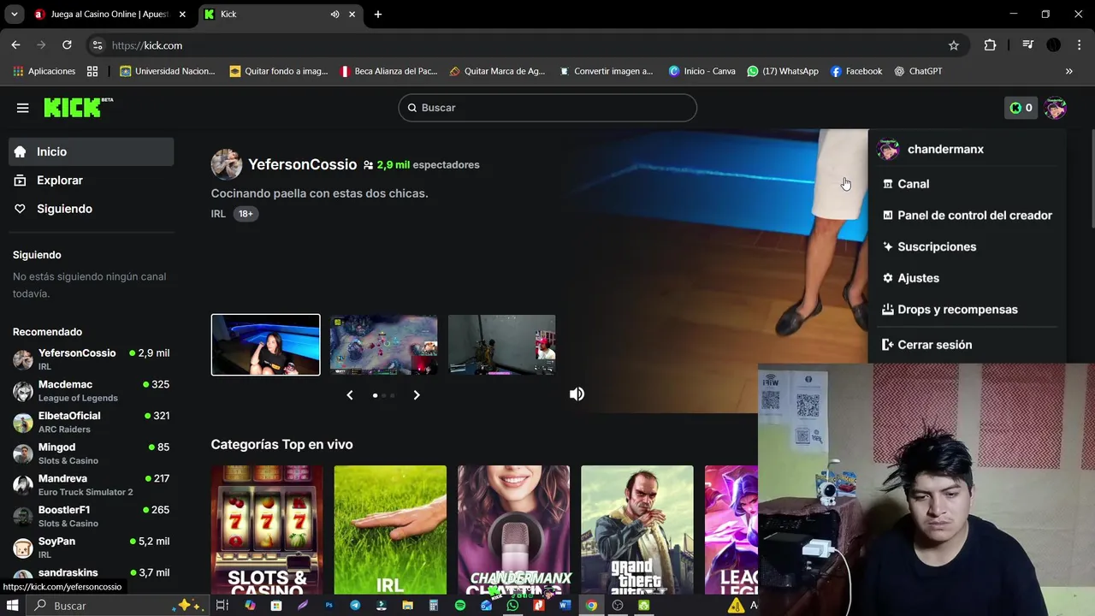1095x616 pixels.
Task: Select the third featured stream thumbnail
Action: [x=502, y=345]
